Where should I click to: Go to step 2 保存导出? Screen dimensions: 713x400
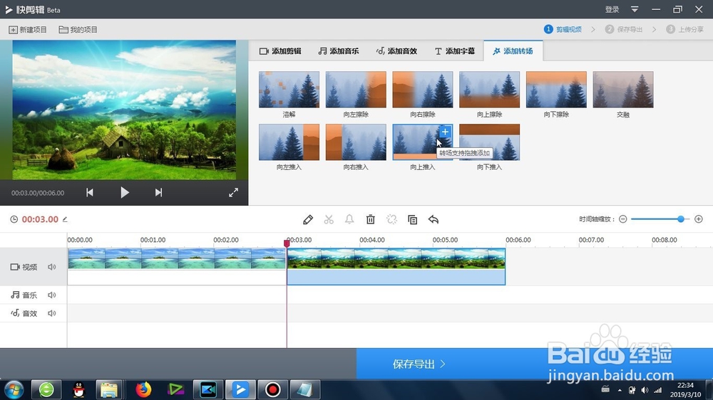pyautogui.click(x=624, y=29)
